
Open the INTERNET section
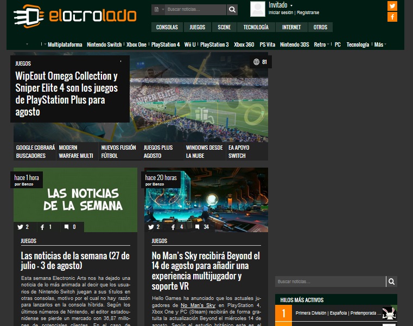pos(291,27)
